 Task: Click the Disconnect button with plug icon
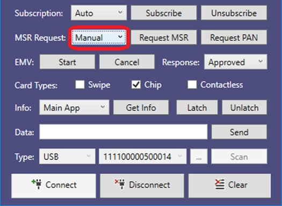click(x=142, y=186)
